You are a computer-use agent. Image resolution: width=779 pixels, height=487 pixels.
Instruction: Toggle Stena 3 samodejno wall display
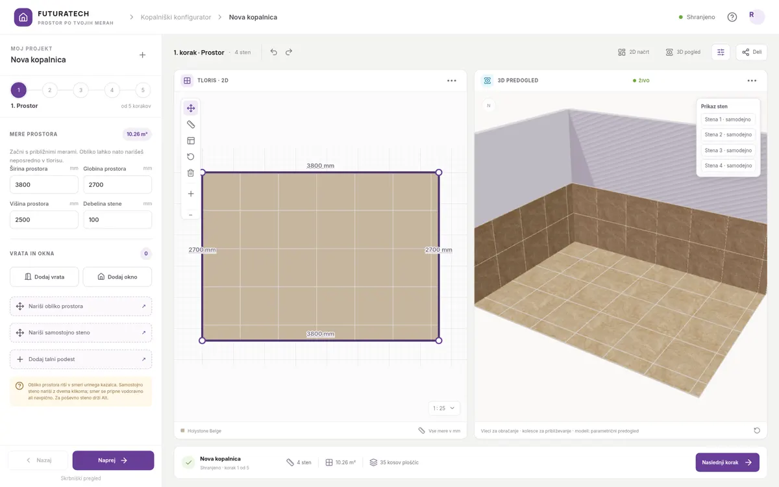click(x=728, y=150)
